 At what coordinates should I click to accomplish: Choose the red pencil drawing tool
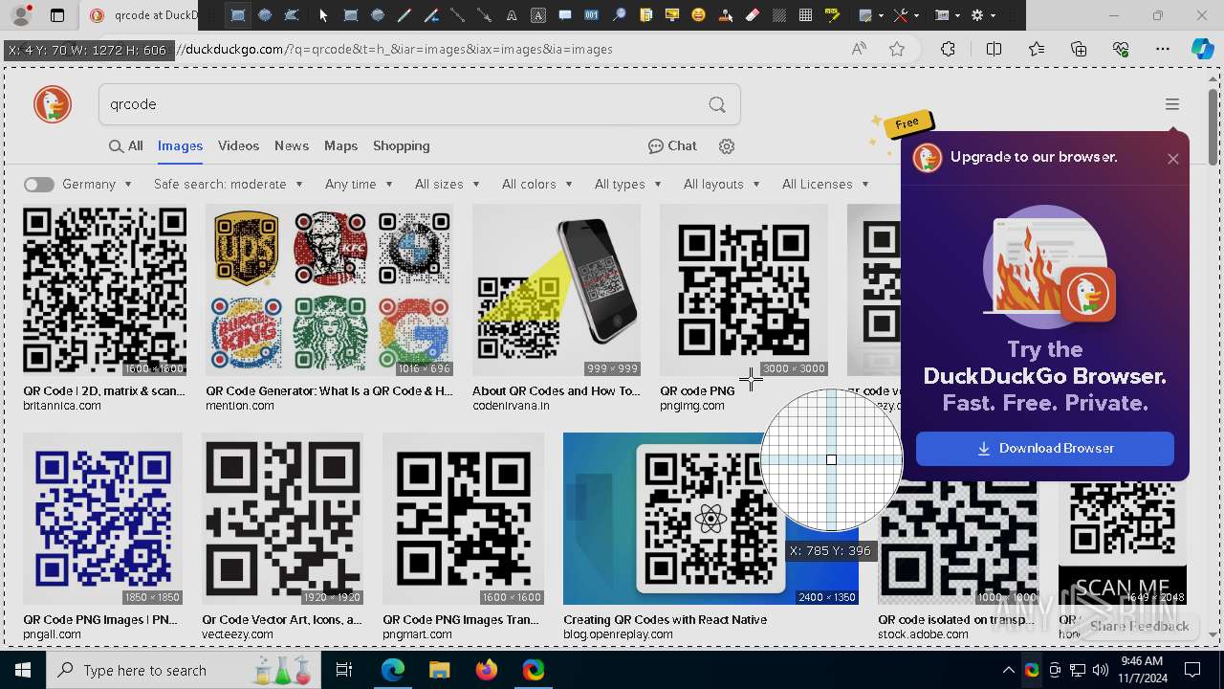coord(404,15)
